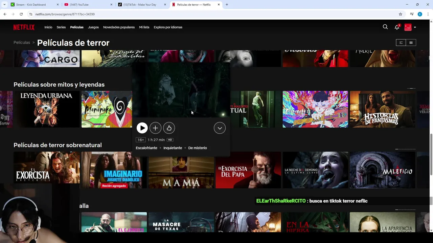Close the Netflix tab
The height and width of the screenshot is (243, 433).
tap(219, 5)
